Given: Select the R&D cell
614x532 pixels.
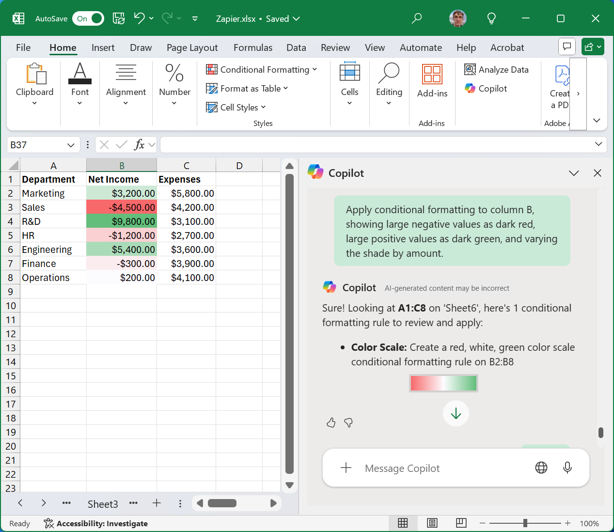Looking at the screenshot, I should pyautogui.click(x=53, y=221).
